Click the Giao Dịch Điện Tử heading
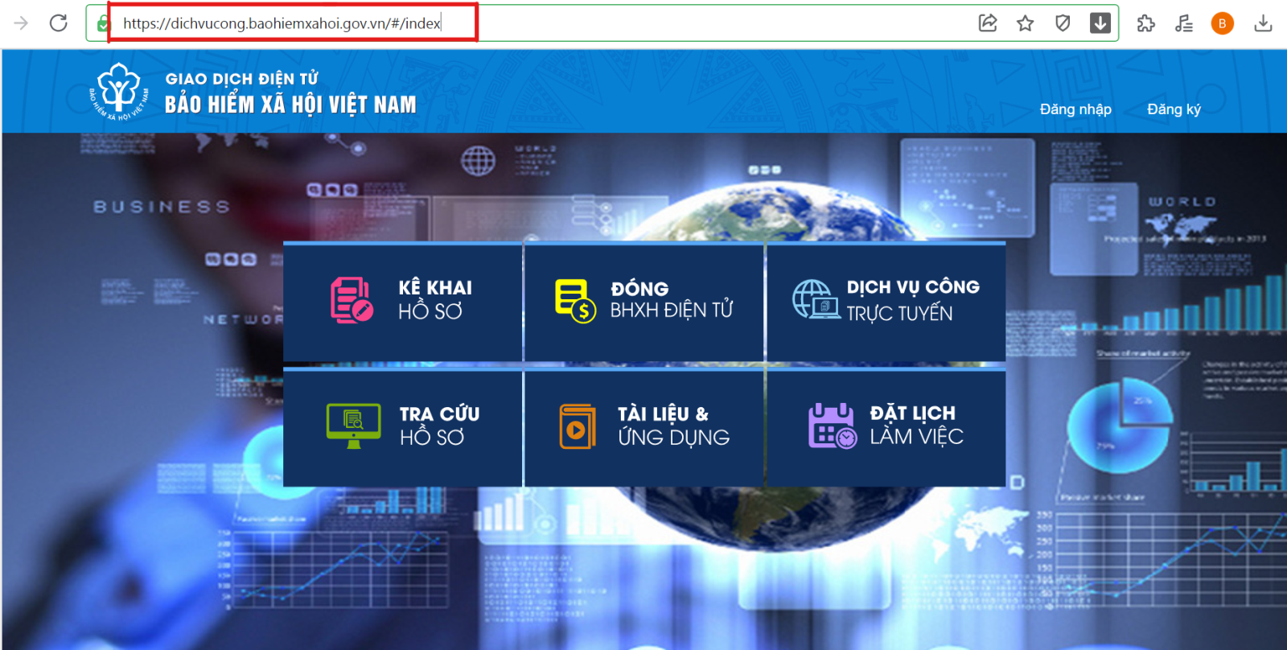This screenshot has width=1287, height=650. [242, 78]
